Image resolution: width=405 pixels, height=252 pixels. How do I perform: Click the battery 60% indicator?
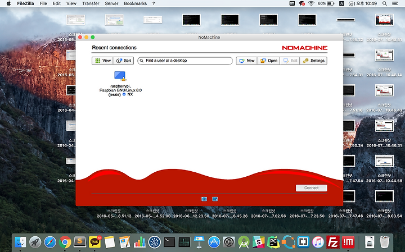click(x=326, y=3)
